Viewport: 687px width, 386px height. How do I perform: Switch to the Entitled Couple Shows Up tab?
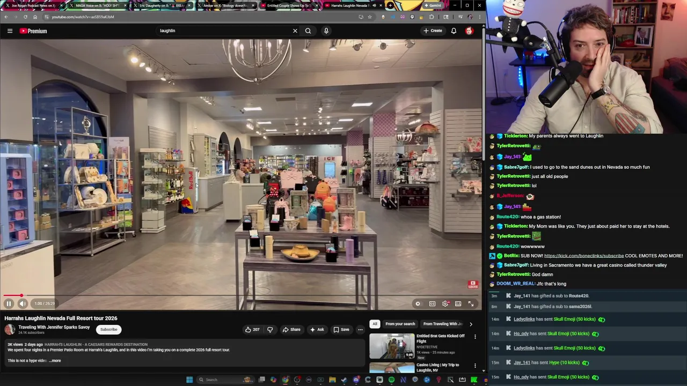click(288, 5)
